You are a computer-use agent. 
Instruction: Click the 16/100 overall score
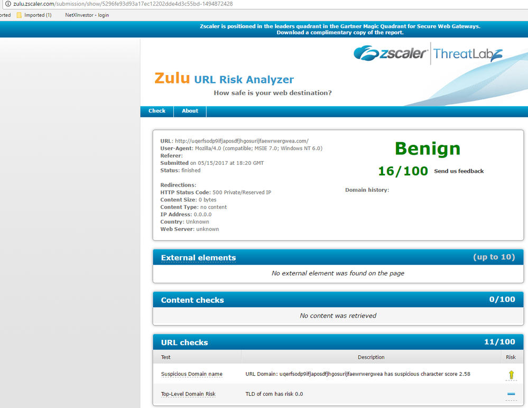pyautogui.click(x=403, y=171)
